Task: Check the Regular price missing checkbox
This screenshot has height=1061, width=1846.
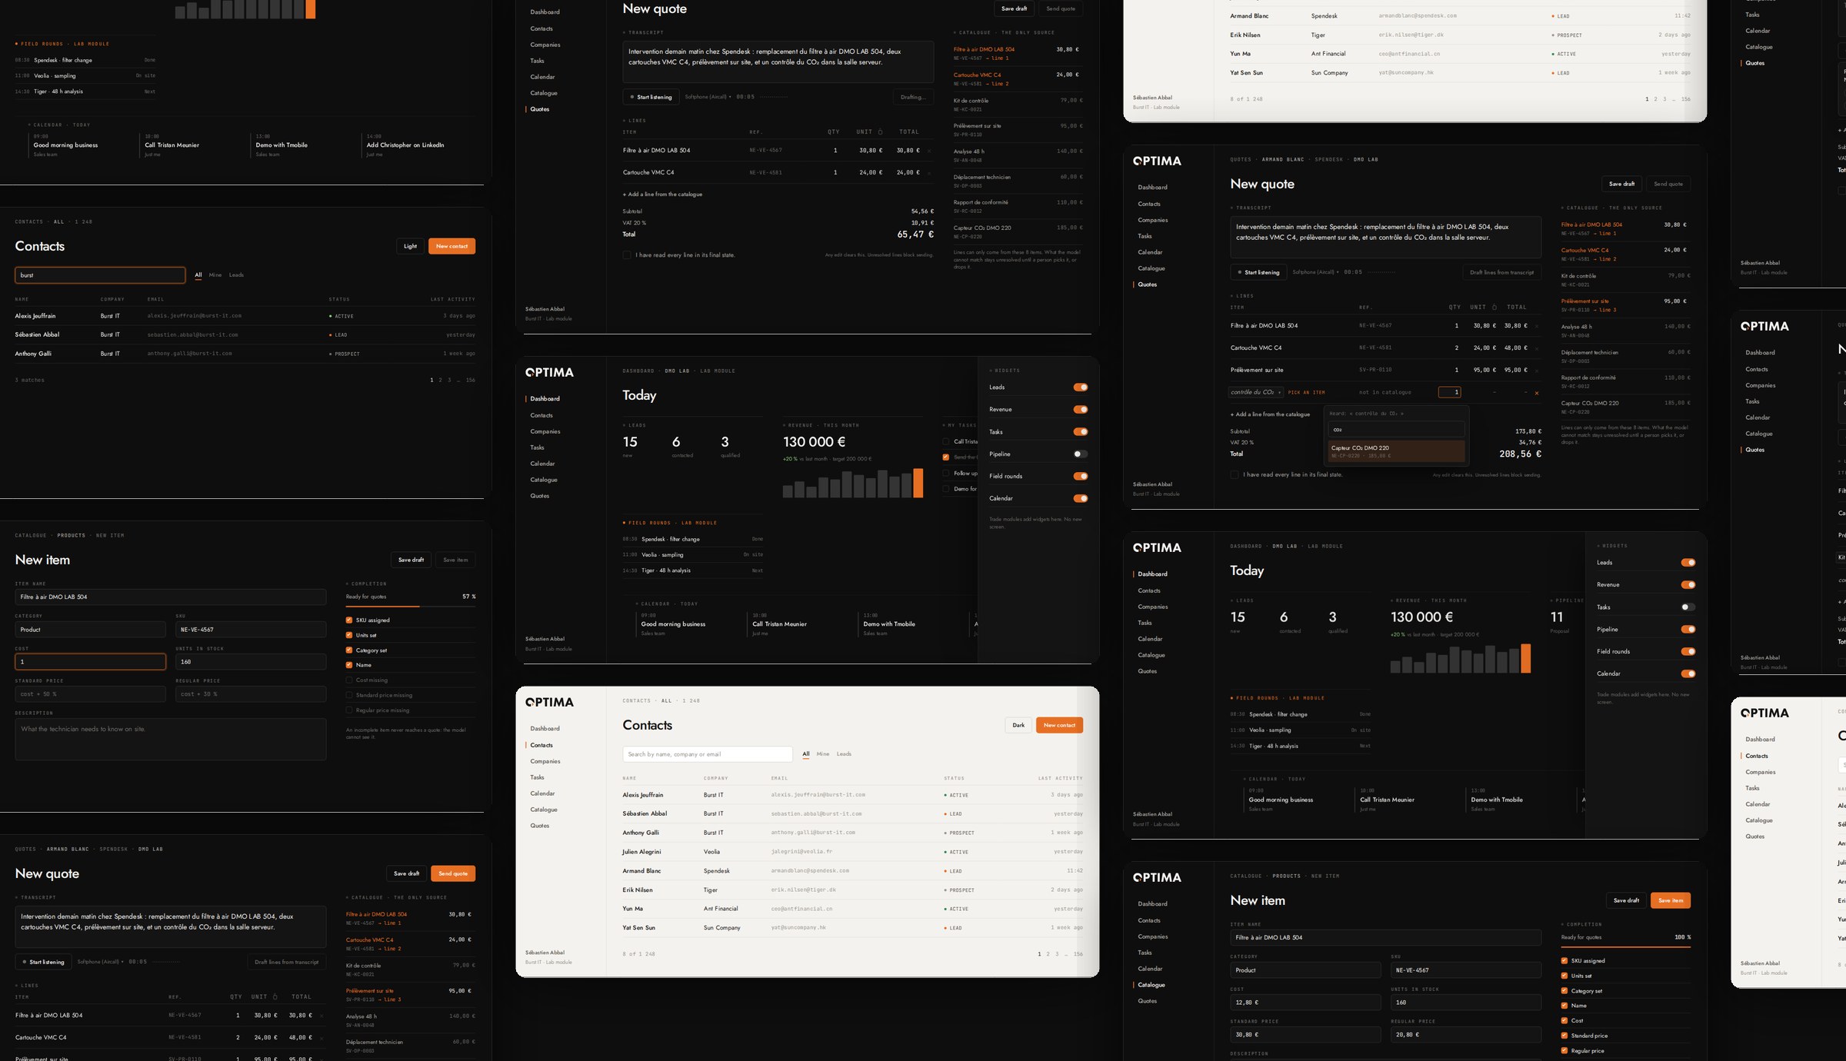Action: point(349,710)
